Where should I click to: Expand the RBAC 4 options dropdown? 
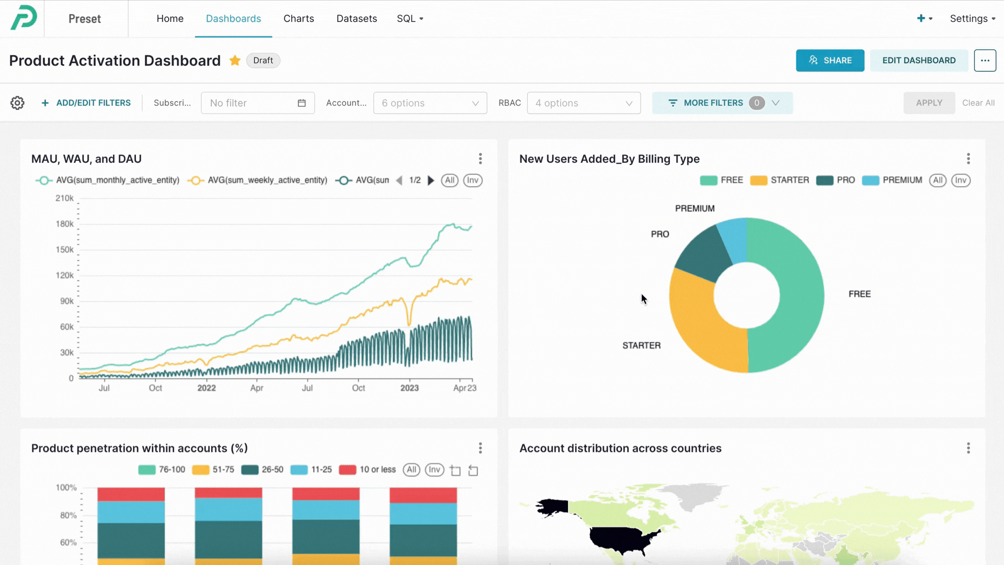tap(584, 103)
